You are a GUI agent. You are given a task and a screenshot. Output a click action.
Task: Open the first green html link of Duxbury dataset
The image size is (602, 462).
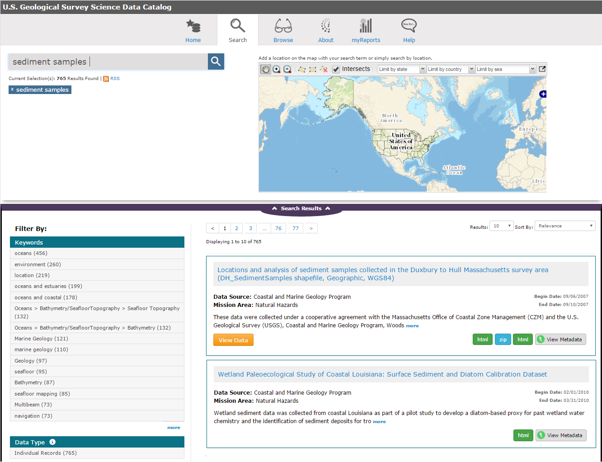(x=483, y=339)
